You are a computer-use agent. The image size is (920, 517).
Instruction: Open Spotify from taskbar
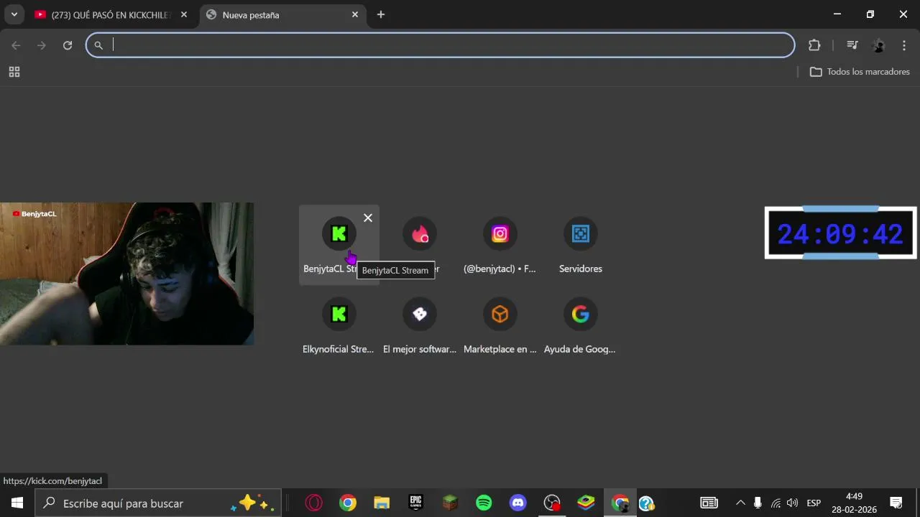[x=484, y=503]
